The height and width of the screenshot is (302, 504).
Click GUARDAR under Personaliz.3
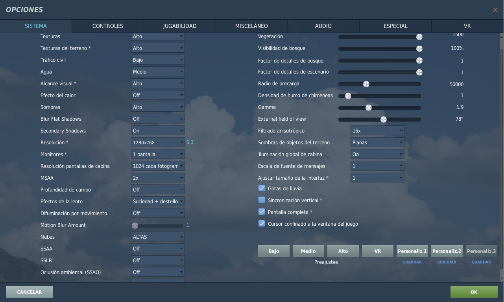481,262
